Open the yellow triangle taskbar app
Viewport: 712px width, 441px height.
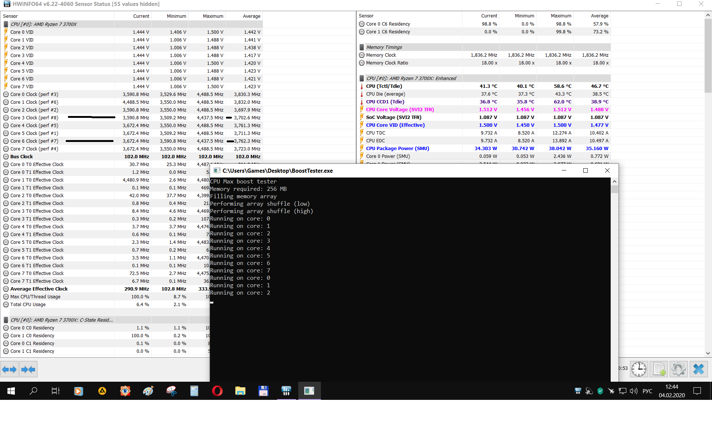tap(102, 391)
